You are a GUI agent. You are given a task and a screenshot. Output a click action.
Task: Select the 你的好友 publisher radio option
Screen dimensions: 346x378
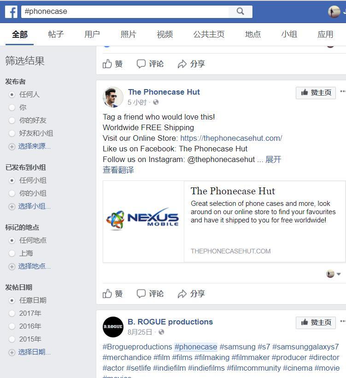28,120
